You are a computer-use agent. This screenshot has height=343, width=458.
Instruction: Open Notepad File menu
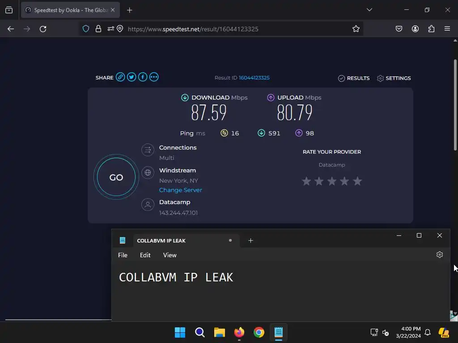[123, 255]
